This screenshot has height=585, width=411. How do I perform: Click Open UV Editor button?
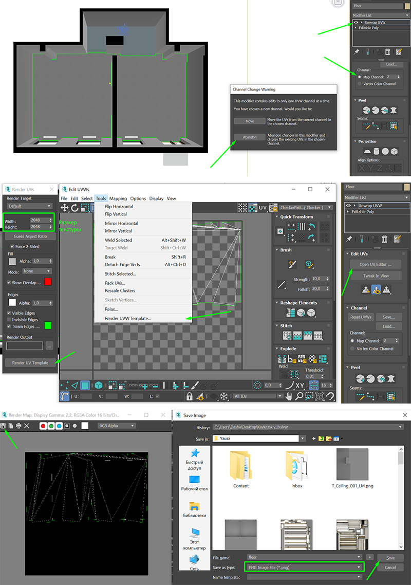coord(376,265)
